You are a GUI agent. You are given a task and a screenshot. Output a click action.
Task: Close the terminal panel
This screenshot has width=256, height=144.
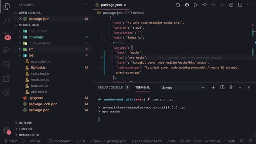click(x=249, y=88)
